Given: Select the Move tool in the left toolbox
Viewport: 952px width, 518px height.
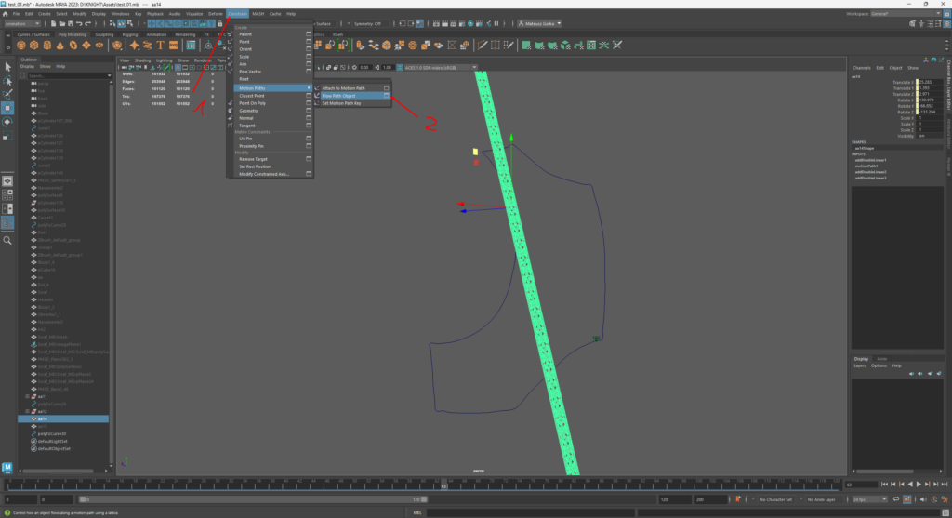Looking at the screenshot, I should 8,107.
